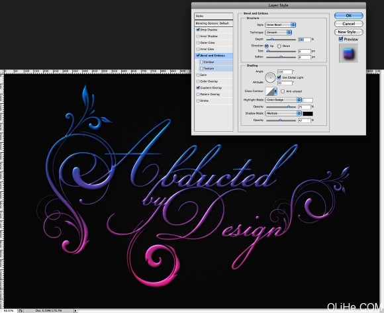The image size is (384, 313).
Task: Click the status bar preview icon
Action: [21, 311]
